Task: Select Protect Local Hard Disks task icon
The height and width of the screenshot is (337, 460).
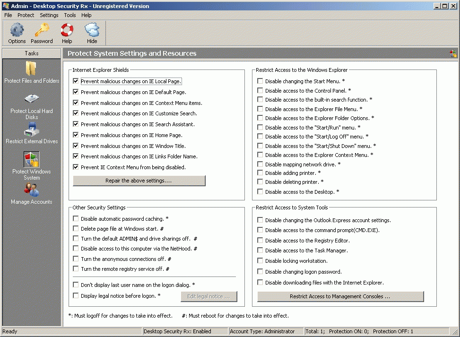Action: [x=31, y=99]
